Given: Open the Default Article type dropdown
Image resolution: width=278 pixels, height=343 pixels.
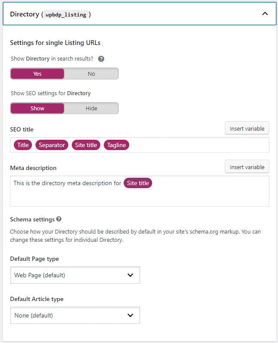Looking at the screenshot, I should tap(75, 315).
